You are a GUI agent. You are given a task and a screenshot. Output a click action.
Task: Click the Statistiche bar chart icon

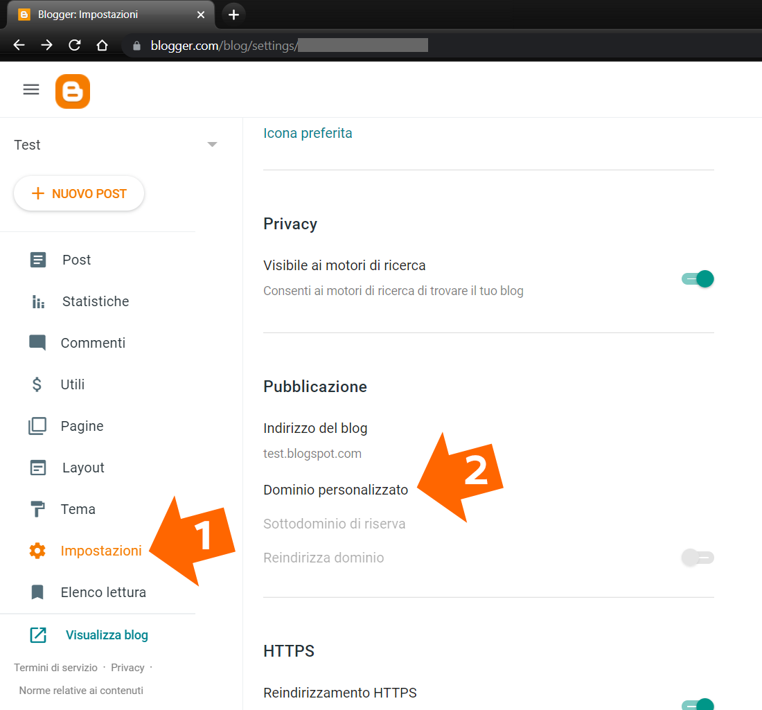coord(38,302)
